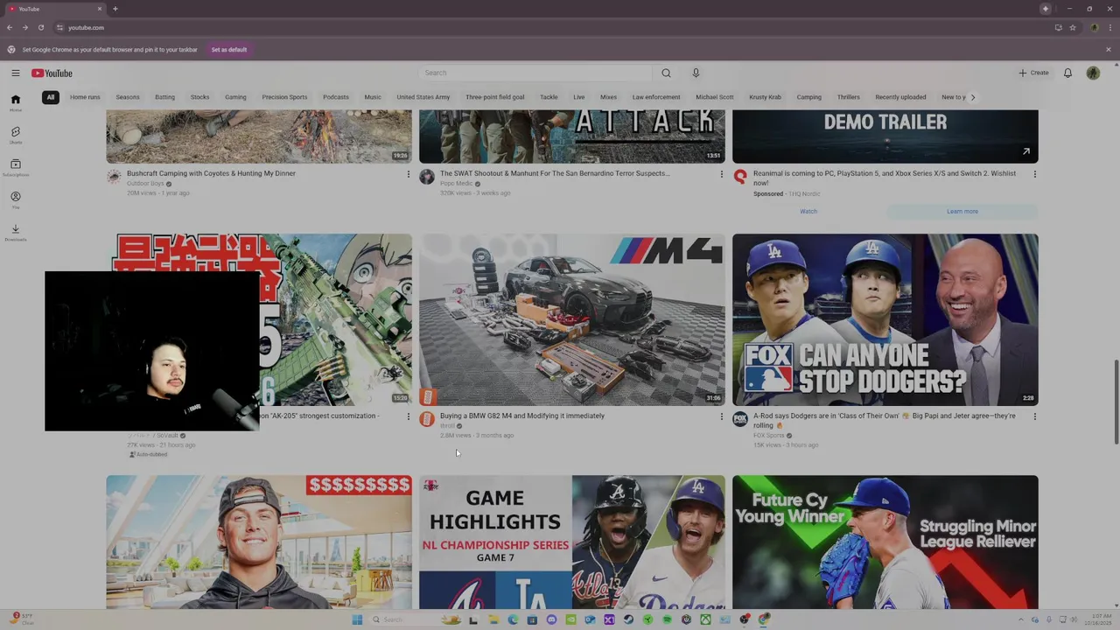
Task: Select the Home runs chip
Action: tap(85, 97)
